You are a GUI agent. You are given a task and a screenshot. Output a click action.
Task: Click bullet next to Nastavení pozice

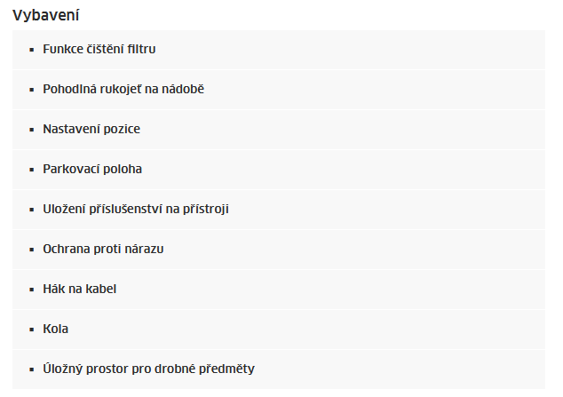[x=32, y=130]
